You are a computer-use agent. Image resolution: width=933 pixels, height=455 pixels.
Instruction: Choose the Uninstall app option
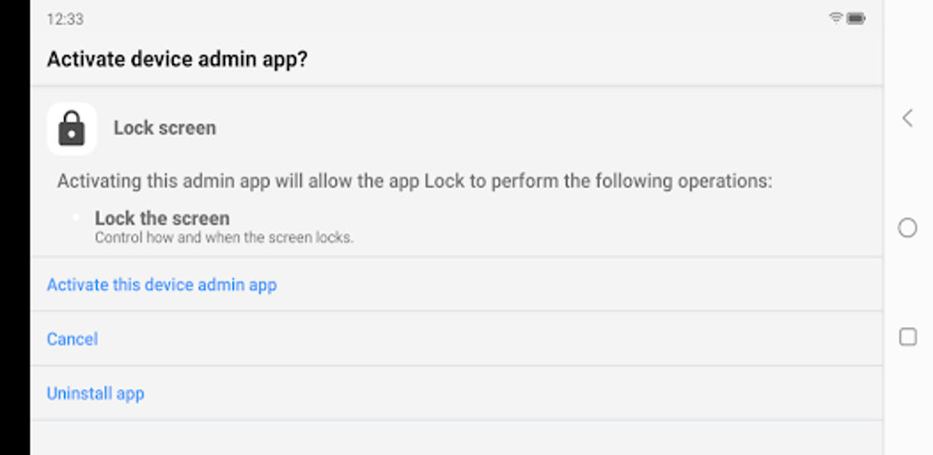tap(95, 394)
